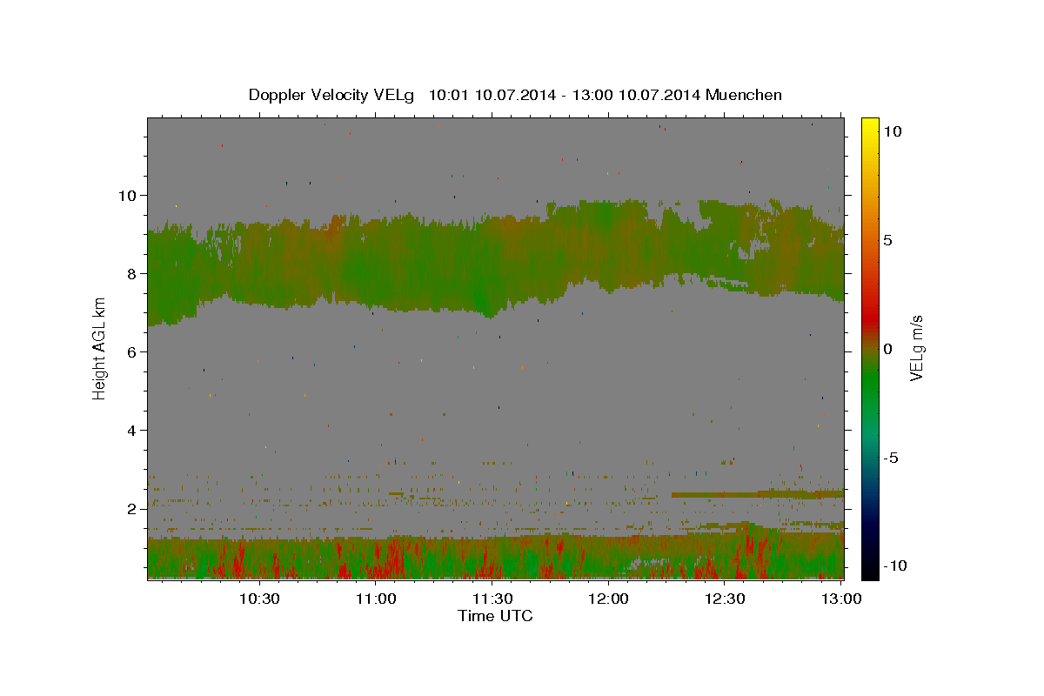Click the height tick label 10
Image resolution: width=1044 pixels, height=696 pixels.
(129, 196)
